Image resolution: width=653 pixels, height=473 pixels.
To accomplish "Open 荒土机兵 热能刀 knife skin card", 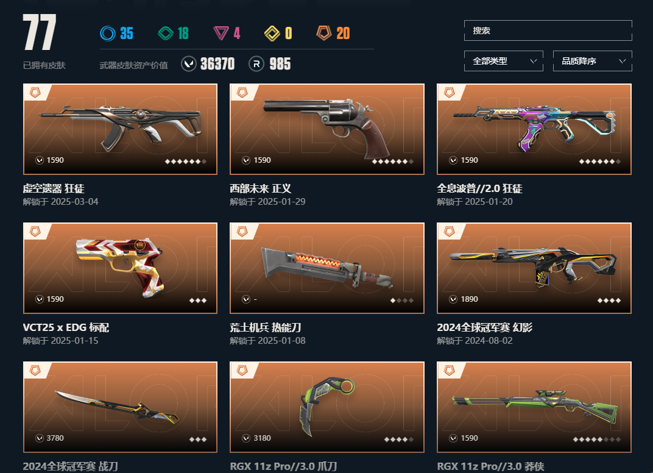I will [x=327, y=268].
